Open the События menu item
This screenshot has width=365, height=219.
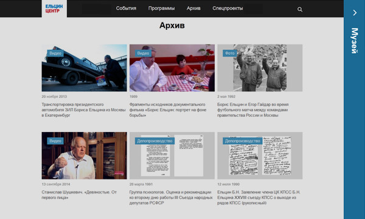tap(126, 9)
